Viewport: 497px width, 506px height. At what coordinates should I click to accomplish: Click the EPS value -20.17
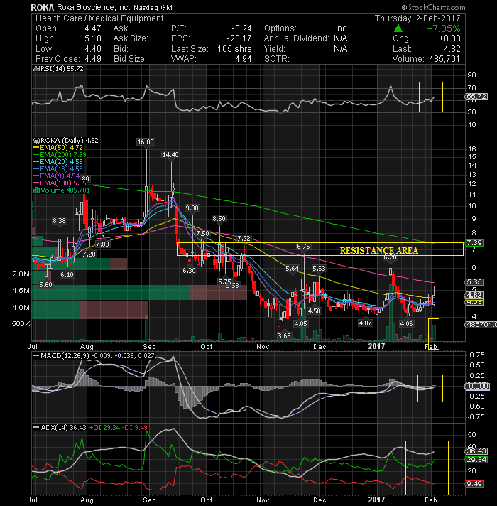click(239, 38)
